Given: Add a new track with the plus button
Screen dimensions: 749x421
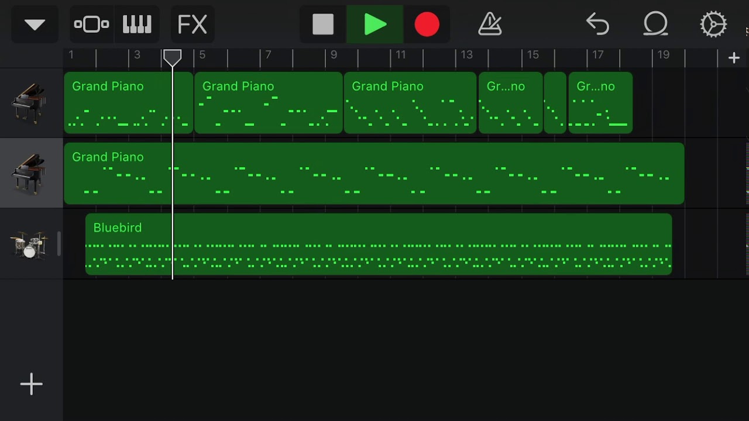Looking at the screenshot, I should click(31, 384).
